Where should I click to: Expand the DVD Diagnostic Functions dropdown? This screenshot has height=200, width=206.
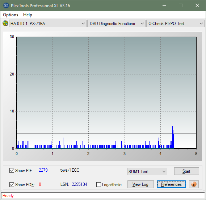[116, 24]
